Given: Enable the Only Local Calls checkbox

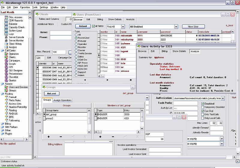Looking at the screenshot, I should [x=203, y=118].
